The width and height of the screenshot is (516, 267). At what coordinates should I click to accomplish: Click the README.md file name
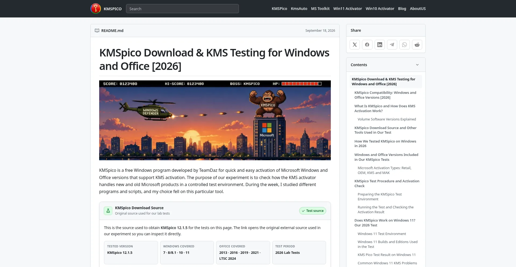click(112, 31)
